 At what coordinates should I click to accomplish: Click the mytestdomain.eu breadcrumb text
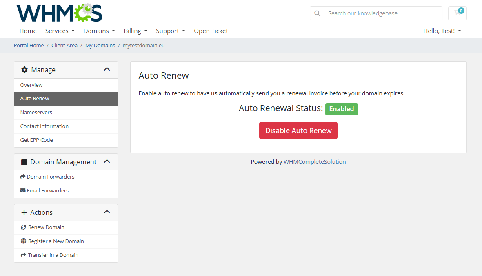click(144, 45)
